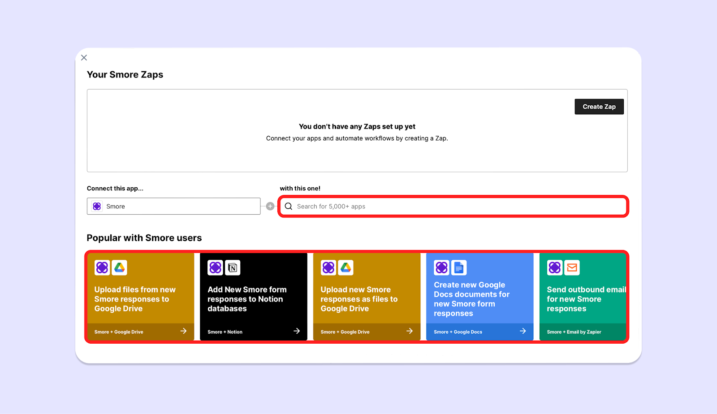Open Upload files from new Smore responses card
This screenshot has height=414, width=717.
tap(141, 297)
